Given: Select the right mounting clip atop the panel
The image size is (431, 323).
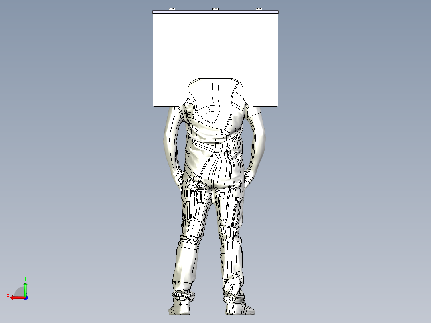Looking at the screenshot, I should (x=259, y=9).
